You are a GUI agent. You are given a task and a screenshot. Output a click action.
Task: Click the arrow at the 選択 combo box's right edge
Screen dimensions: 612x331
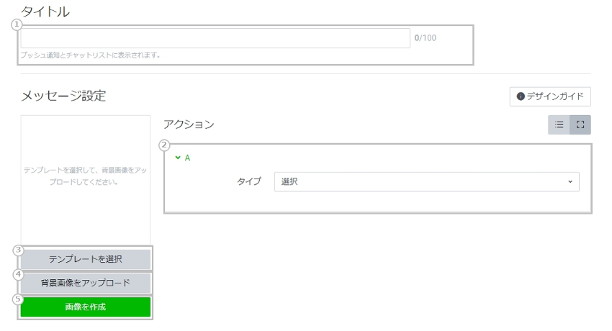tap(570, 181)
